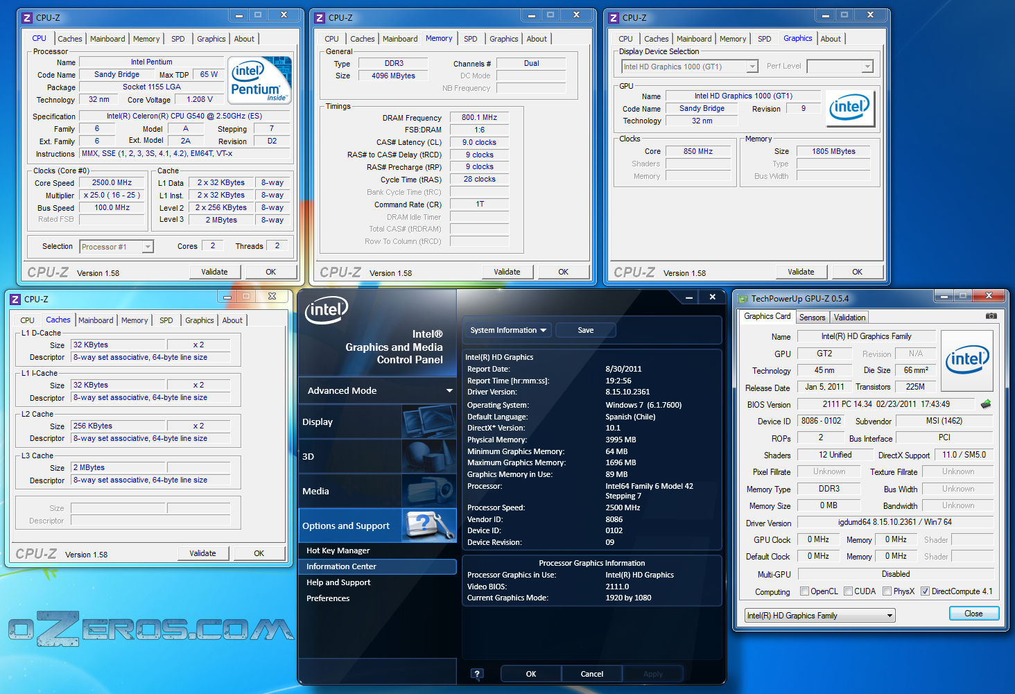Click the graphics Memory Size 1805 MBytes value
The height and width of the screenshot is (694, 1015).
[833, 151]
